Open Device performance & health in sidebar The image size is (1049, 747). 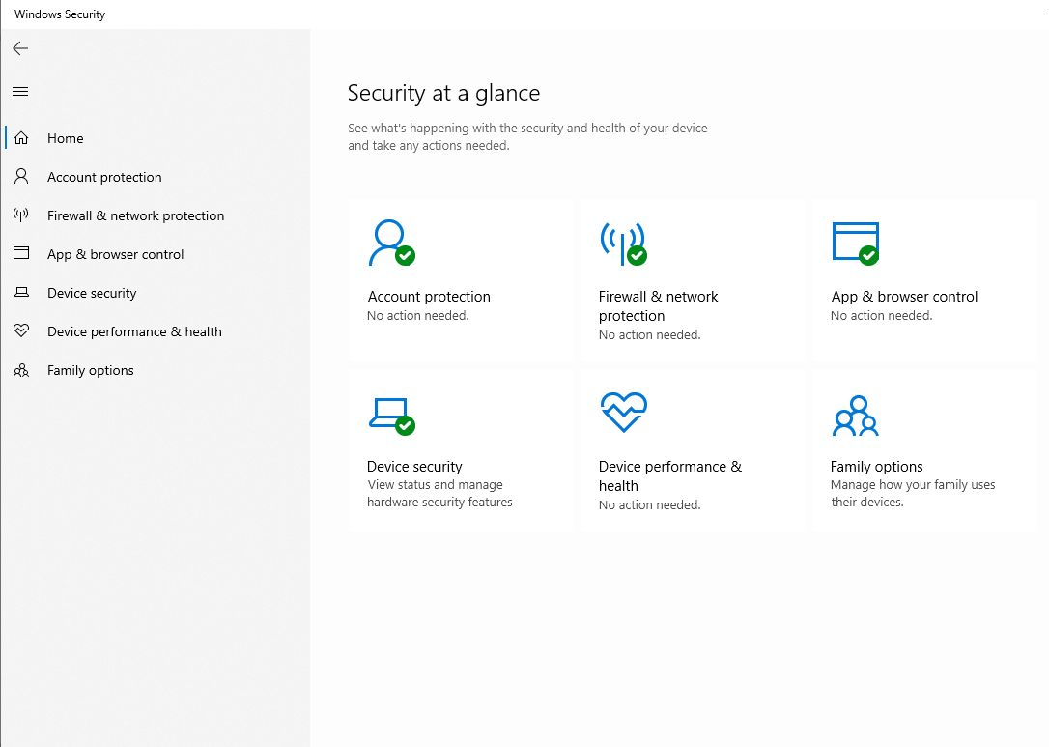(134, 332)
